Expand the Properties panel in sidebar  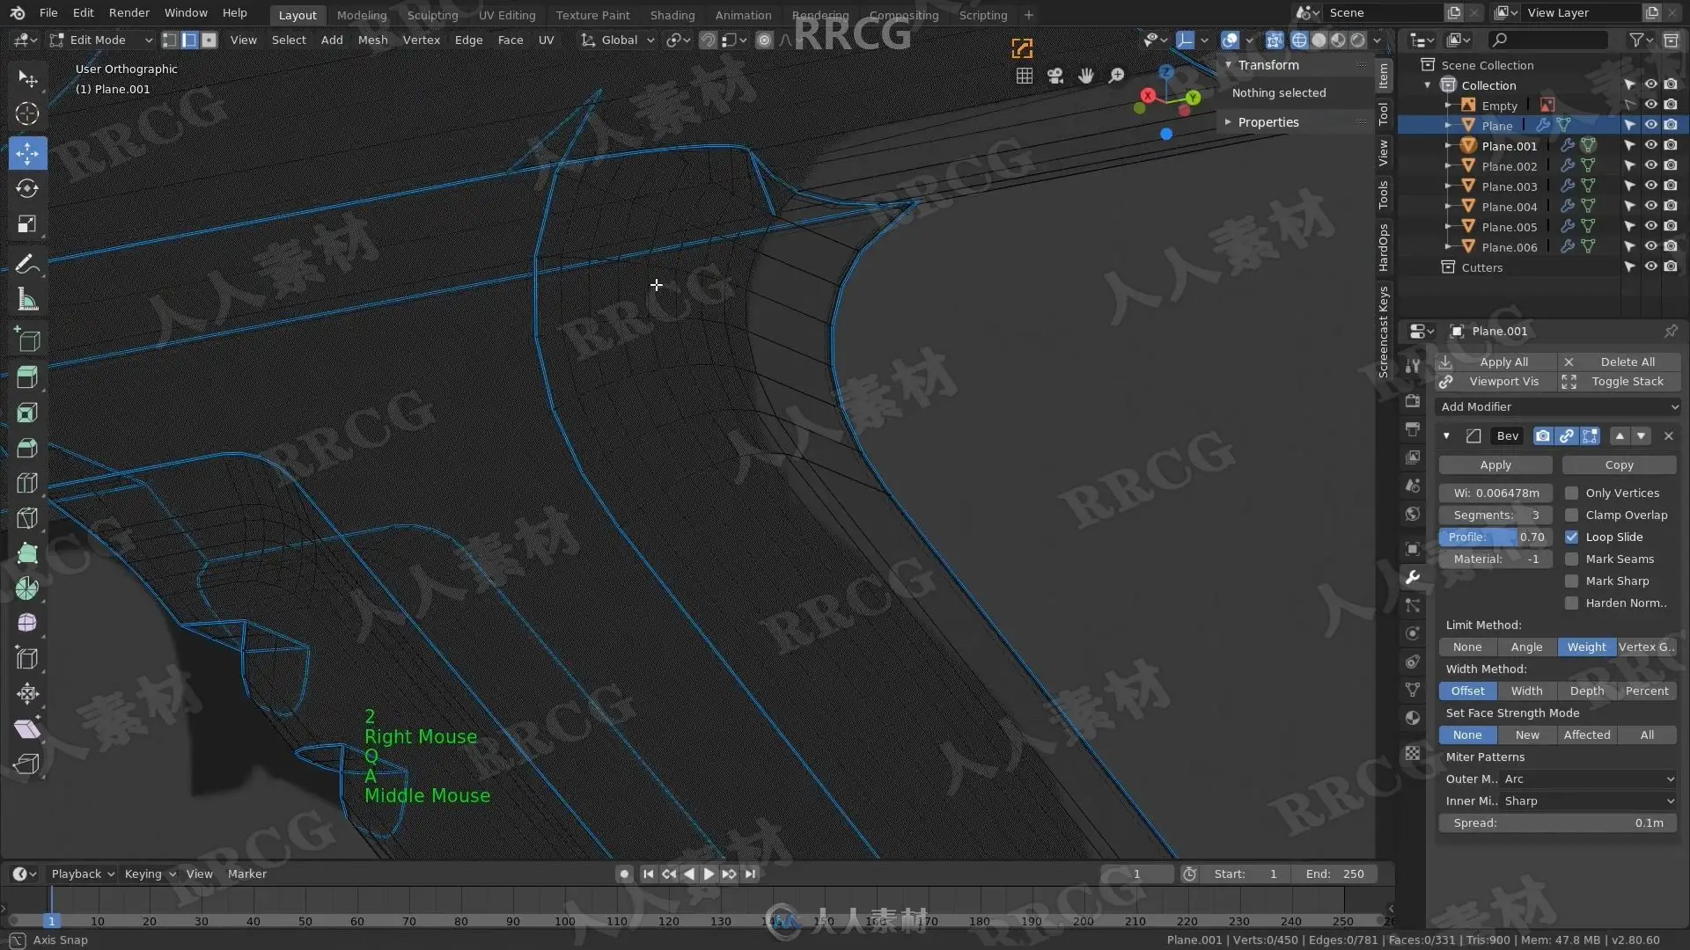point(1267,122)
